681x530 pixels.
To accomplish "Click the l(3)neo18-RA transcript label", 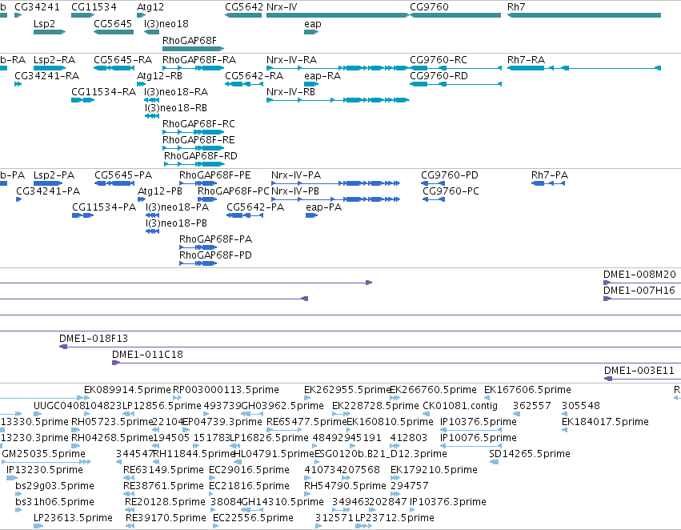I will tap(176, 92).
